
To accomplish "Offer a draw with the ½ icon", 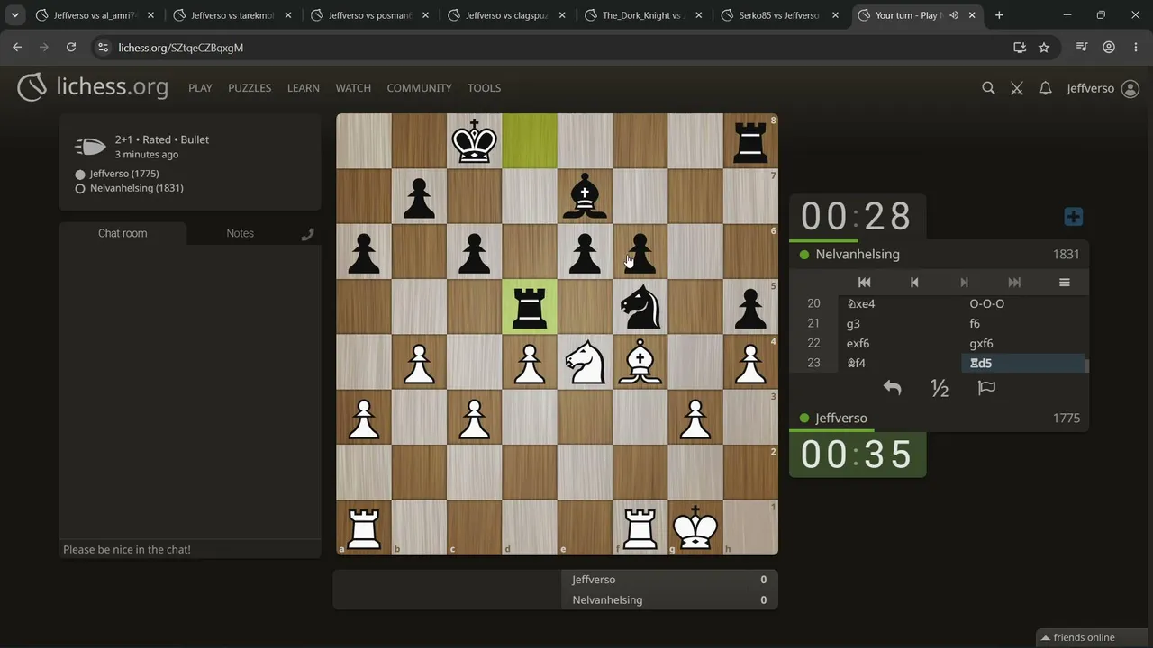I will [940, 388].
